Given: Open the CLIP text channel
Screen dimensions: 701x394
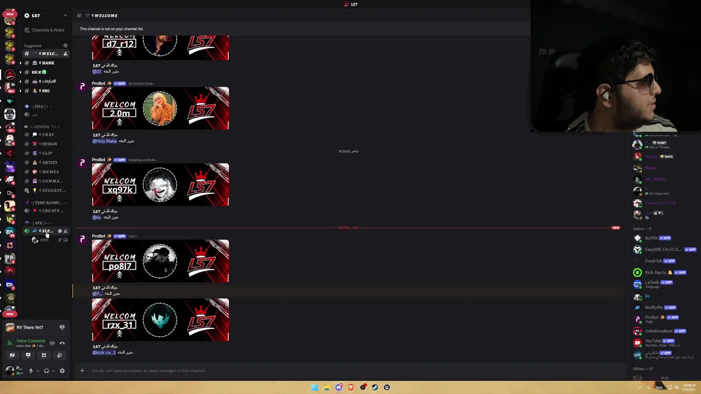Looking at the screenshot, I should click(x=45, y=153).
